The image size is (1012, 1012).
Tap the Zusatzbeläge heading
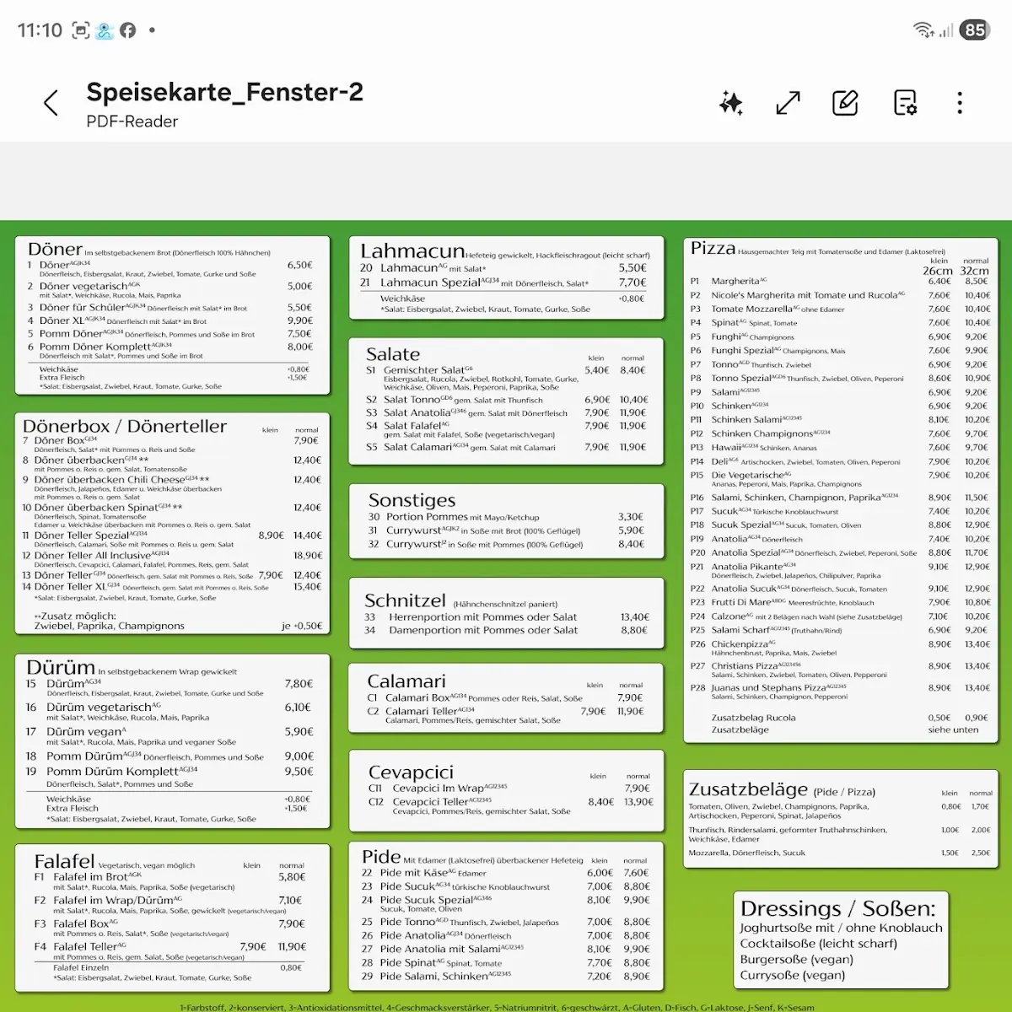(748, 789)
